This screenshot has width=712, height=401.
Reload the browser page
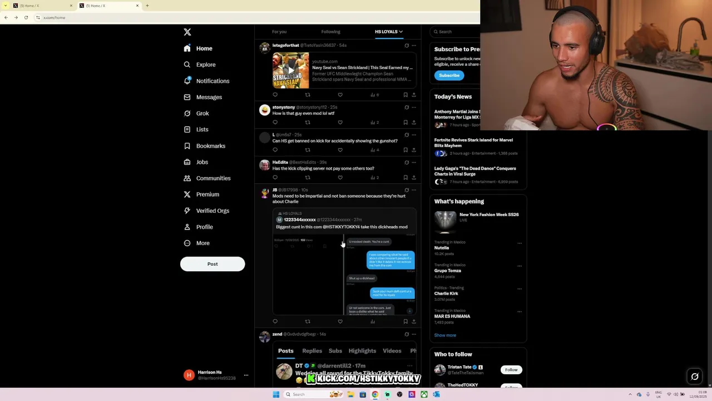click(x=26, y=18)
